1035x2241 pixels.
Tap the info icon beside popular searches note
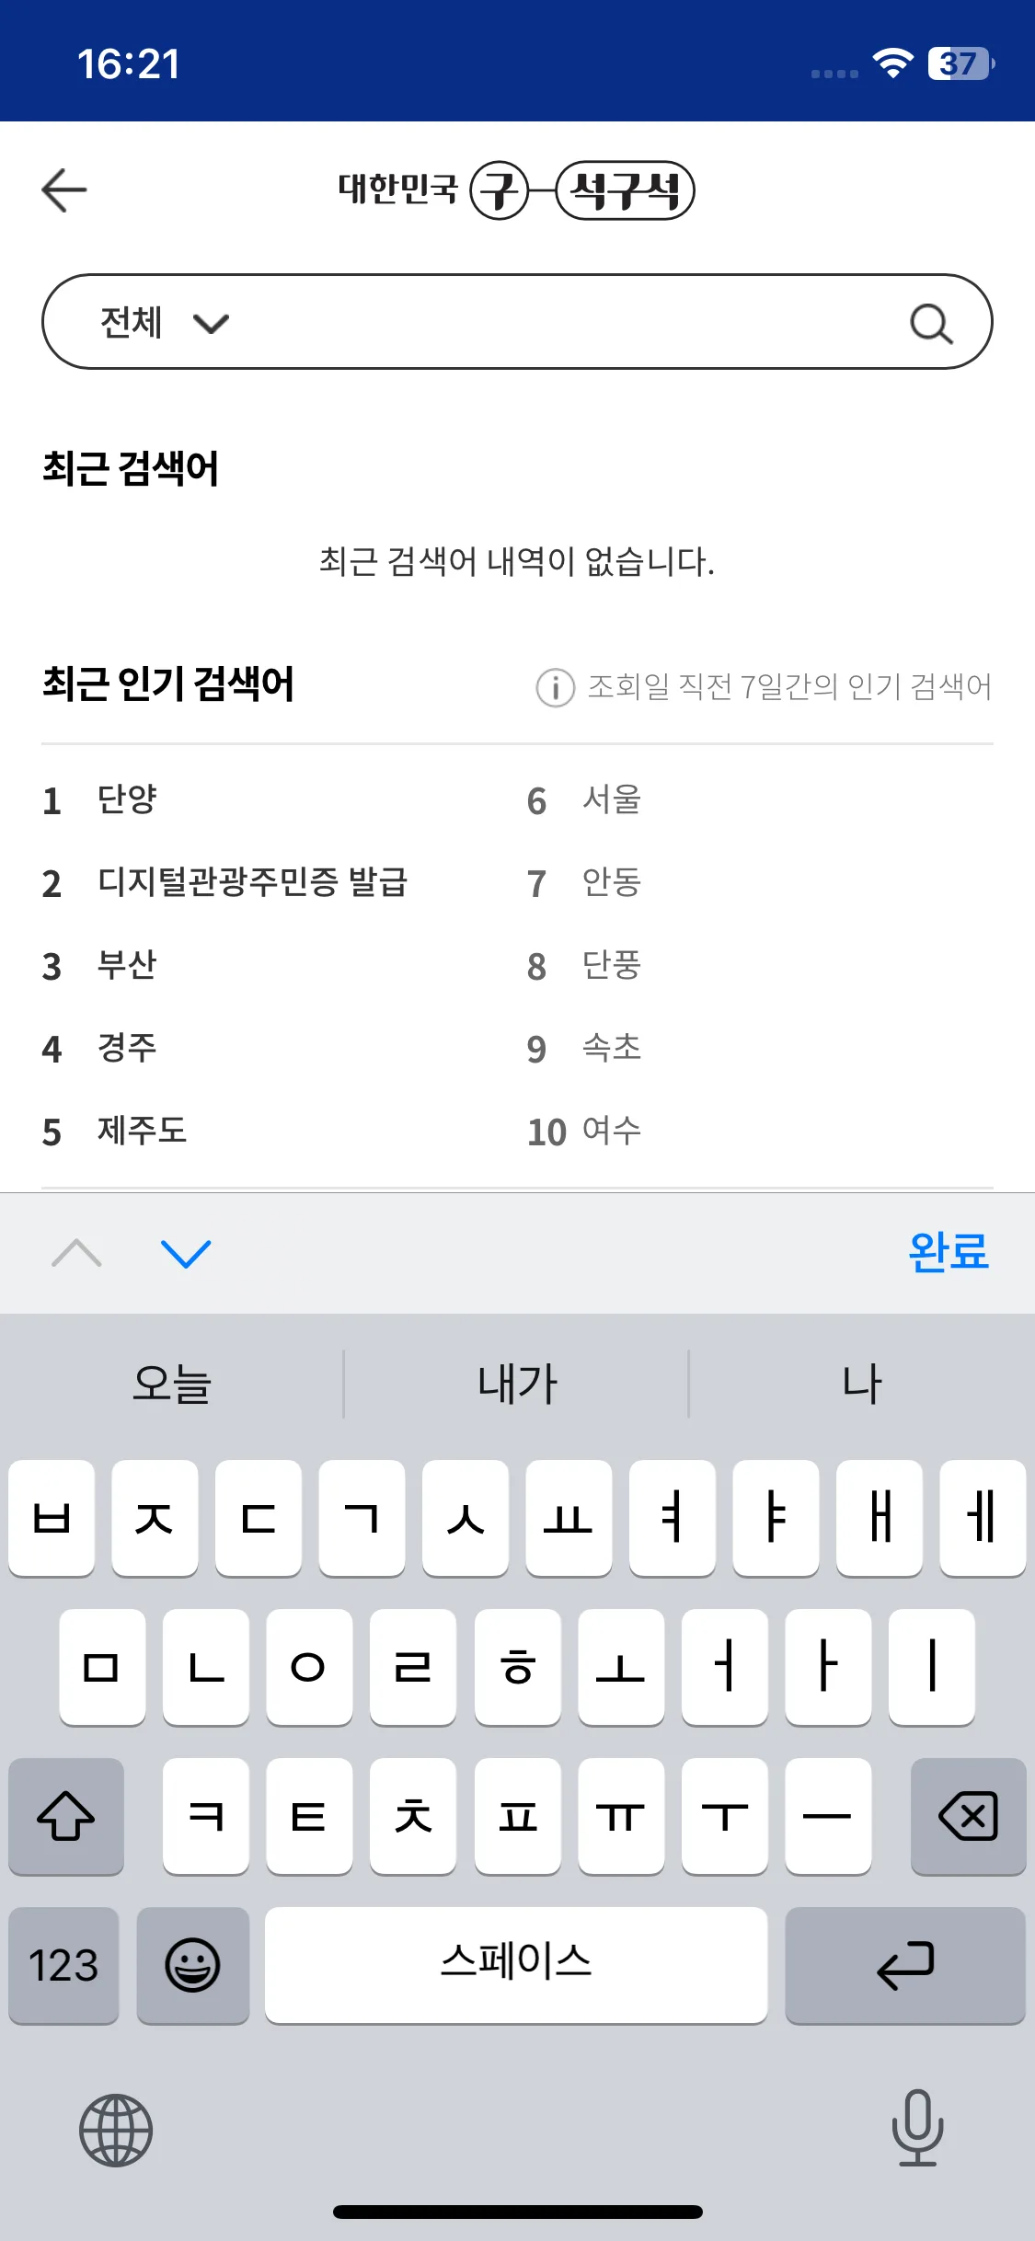tap(555, 687)
